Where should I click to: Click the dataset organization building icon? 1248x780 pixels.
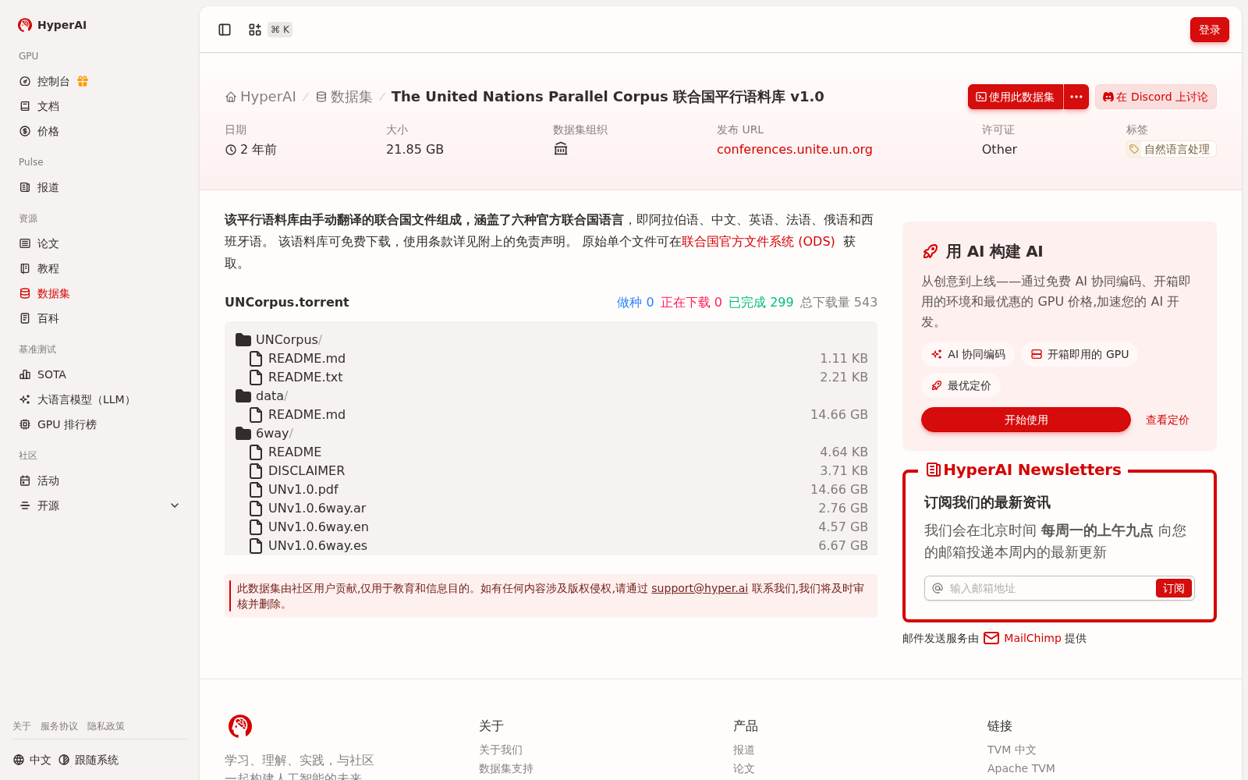561,149
